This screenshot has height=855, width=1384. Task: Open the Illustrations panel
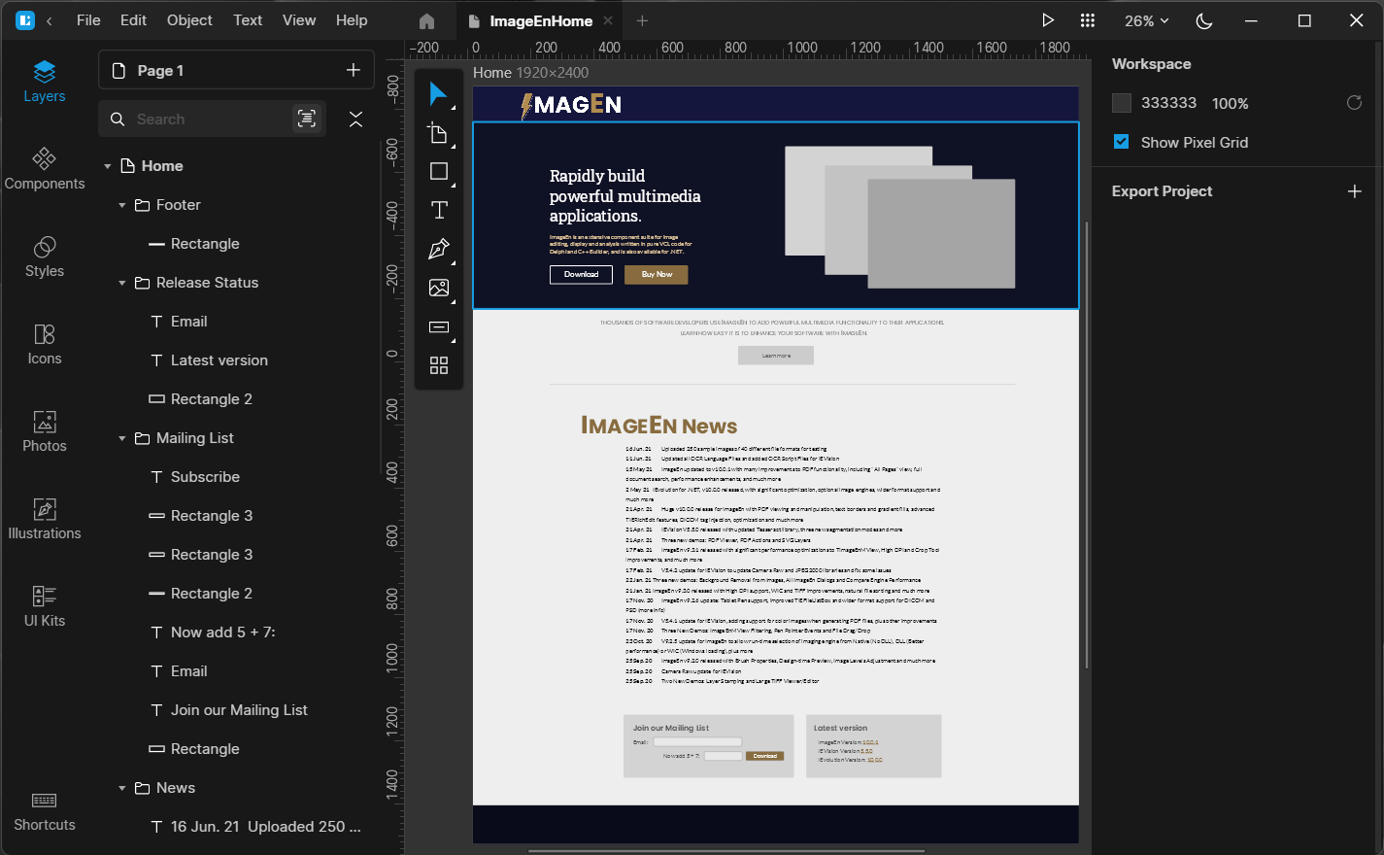coord(45,519)
